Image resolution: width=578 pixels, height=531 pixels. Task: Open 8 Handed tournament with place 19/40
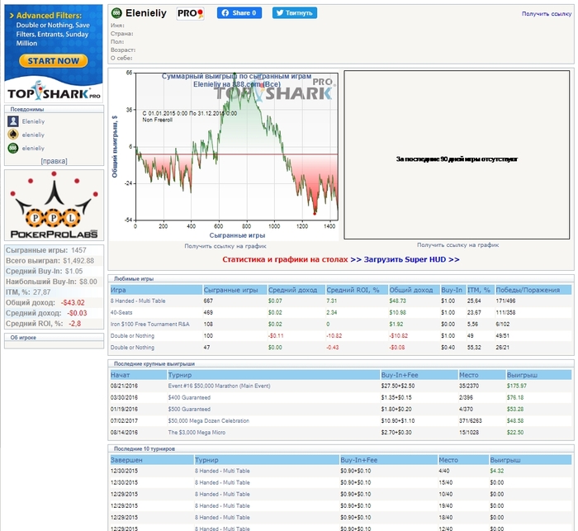[222, 505]
